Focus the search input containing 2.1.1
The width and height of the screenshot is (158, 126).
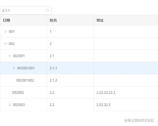pyautogui.click(x=26, y=10)
